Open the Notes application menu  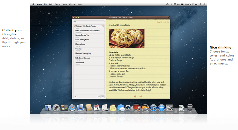(39, 4)
